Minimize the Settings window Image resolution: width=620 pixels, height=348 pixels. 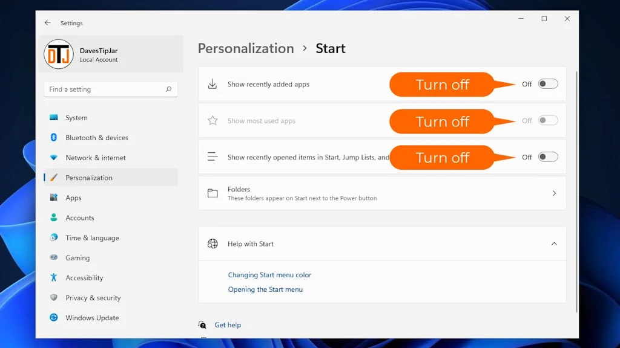521,19
